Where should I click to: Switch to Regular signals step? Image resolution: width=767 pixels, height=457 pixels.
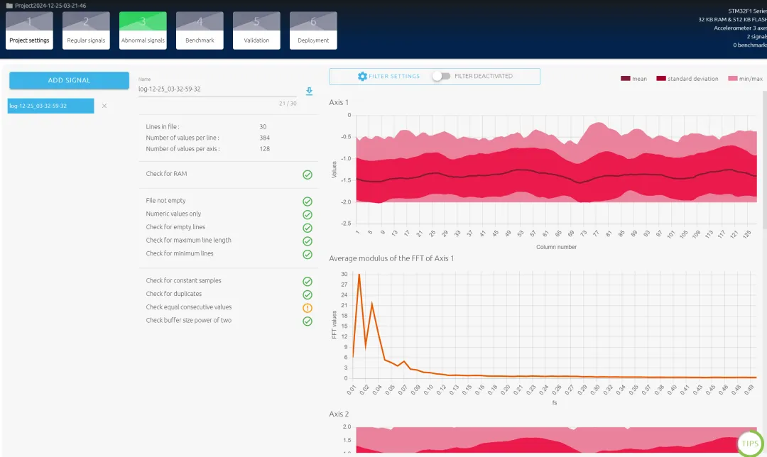[x=86, y=31]
